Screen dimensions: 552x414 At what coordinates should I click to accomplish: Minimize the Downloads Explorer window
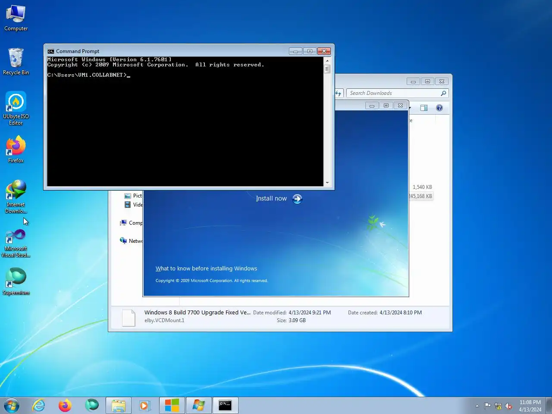(413, 82)
